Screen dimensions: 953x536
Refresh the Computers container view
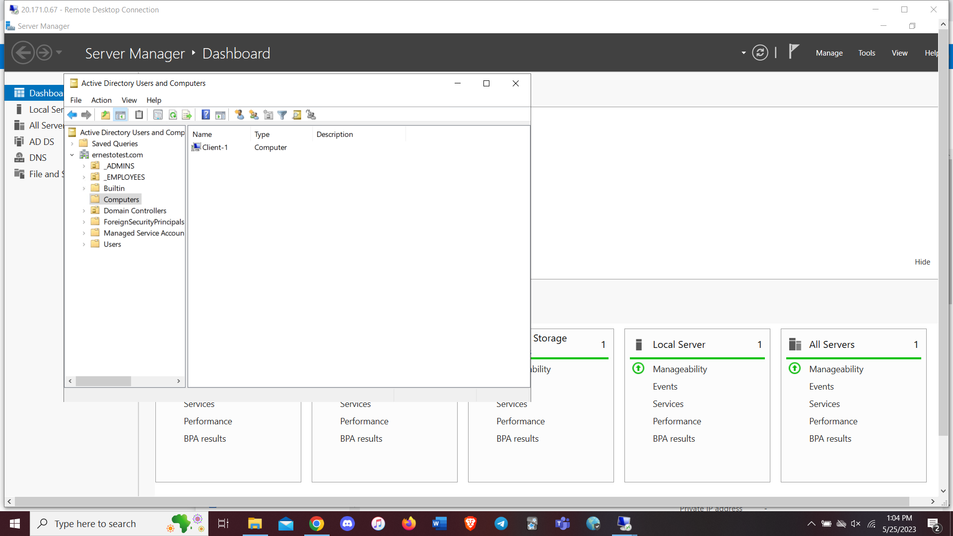173,115
